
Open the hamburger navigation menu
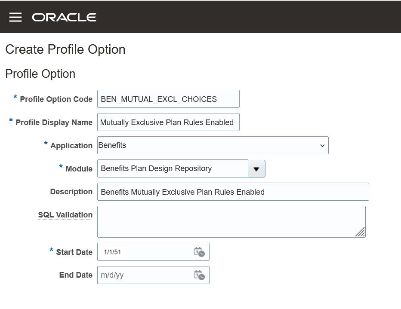click(x=15, y=17)
